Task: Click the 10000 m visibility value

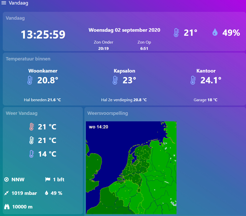Action: (x=22, y=207)
